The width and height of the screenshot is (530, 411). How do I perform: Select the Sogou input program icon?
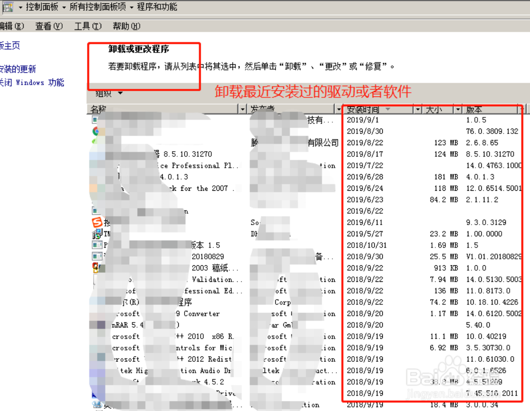click(96, 222)
